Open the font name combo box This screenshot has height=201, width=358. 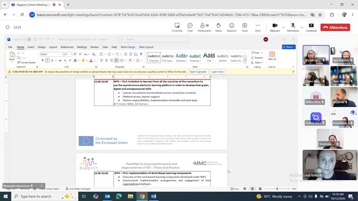pyautogui.click(x=52, y=54)
